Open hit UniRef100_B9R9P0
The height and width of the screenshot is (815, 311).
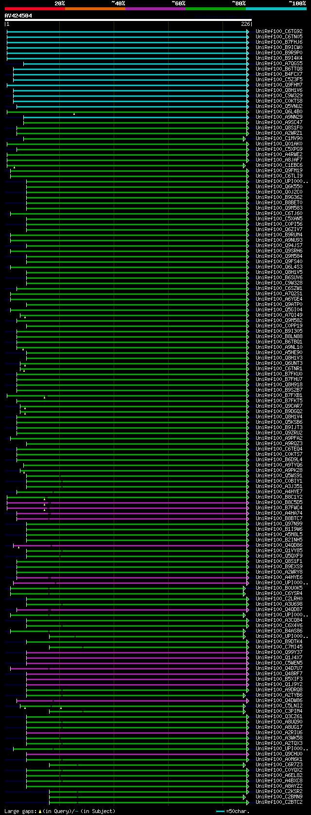(x=279, y=53)
